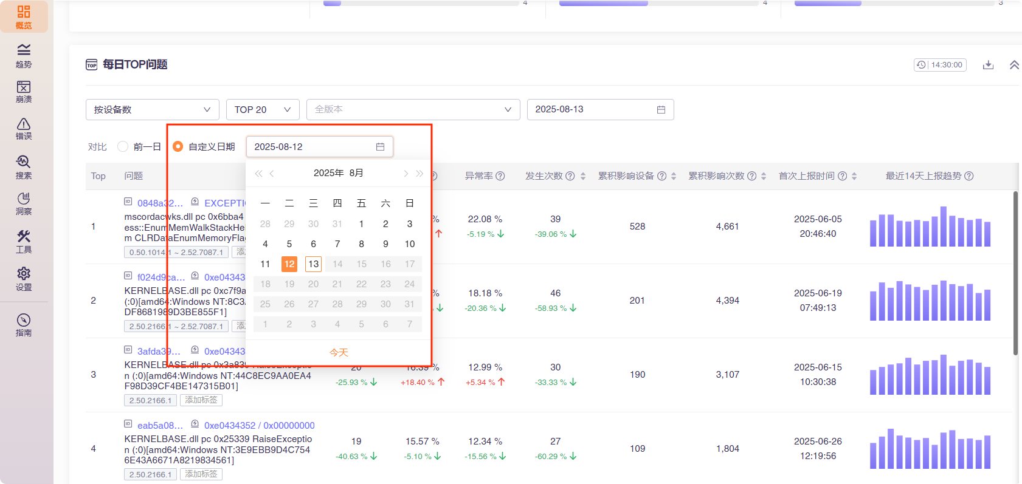Image resolution: width=1022 pixels, height=484 pixels.
Task: Open issue link 3afda39…
Action: click(x=159, y=352)
